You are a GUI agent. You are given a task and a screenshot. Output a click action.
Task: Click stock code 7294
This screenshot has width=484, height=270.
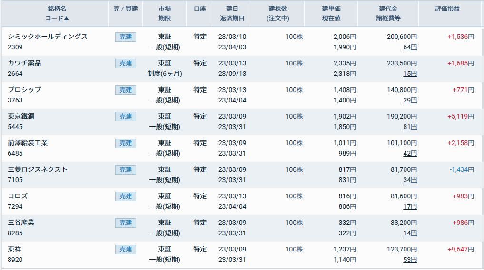[15, 206]
